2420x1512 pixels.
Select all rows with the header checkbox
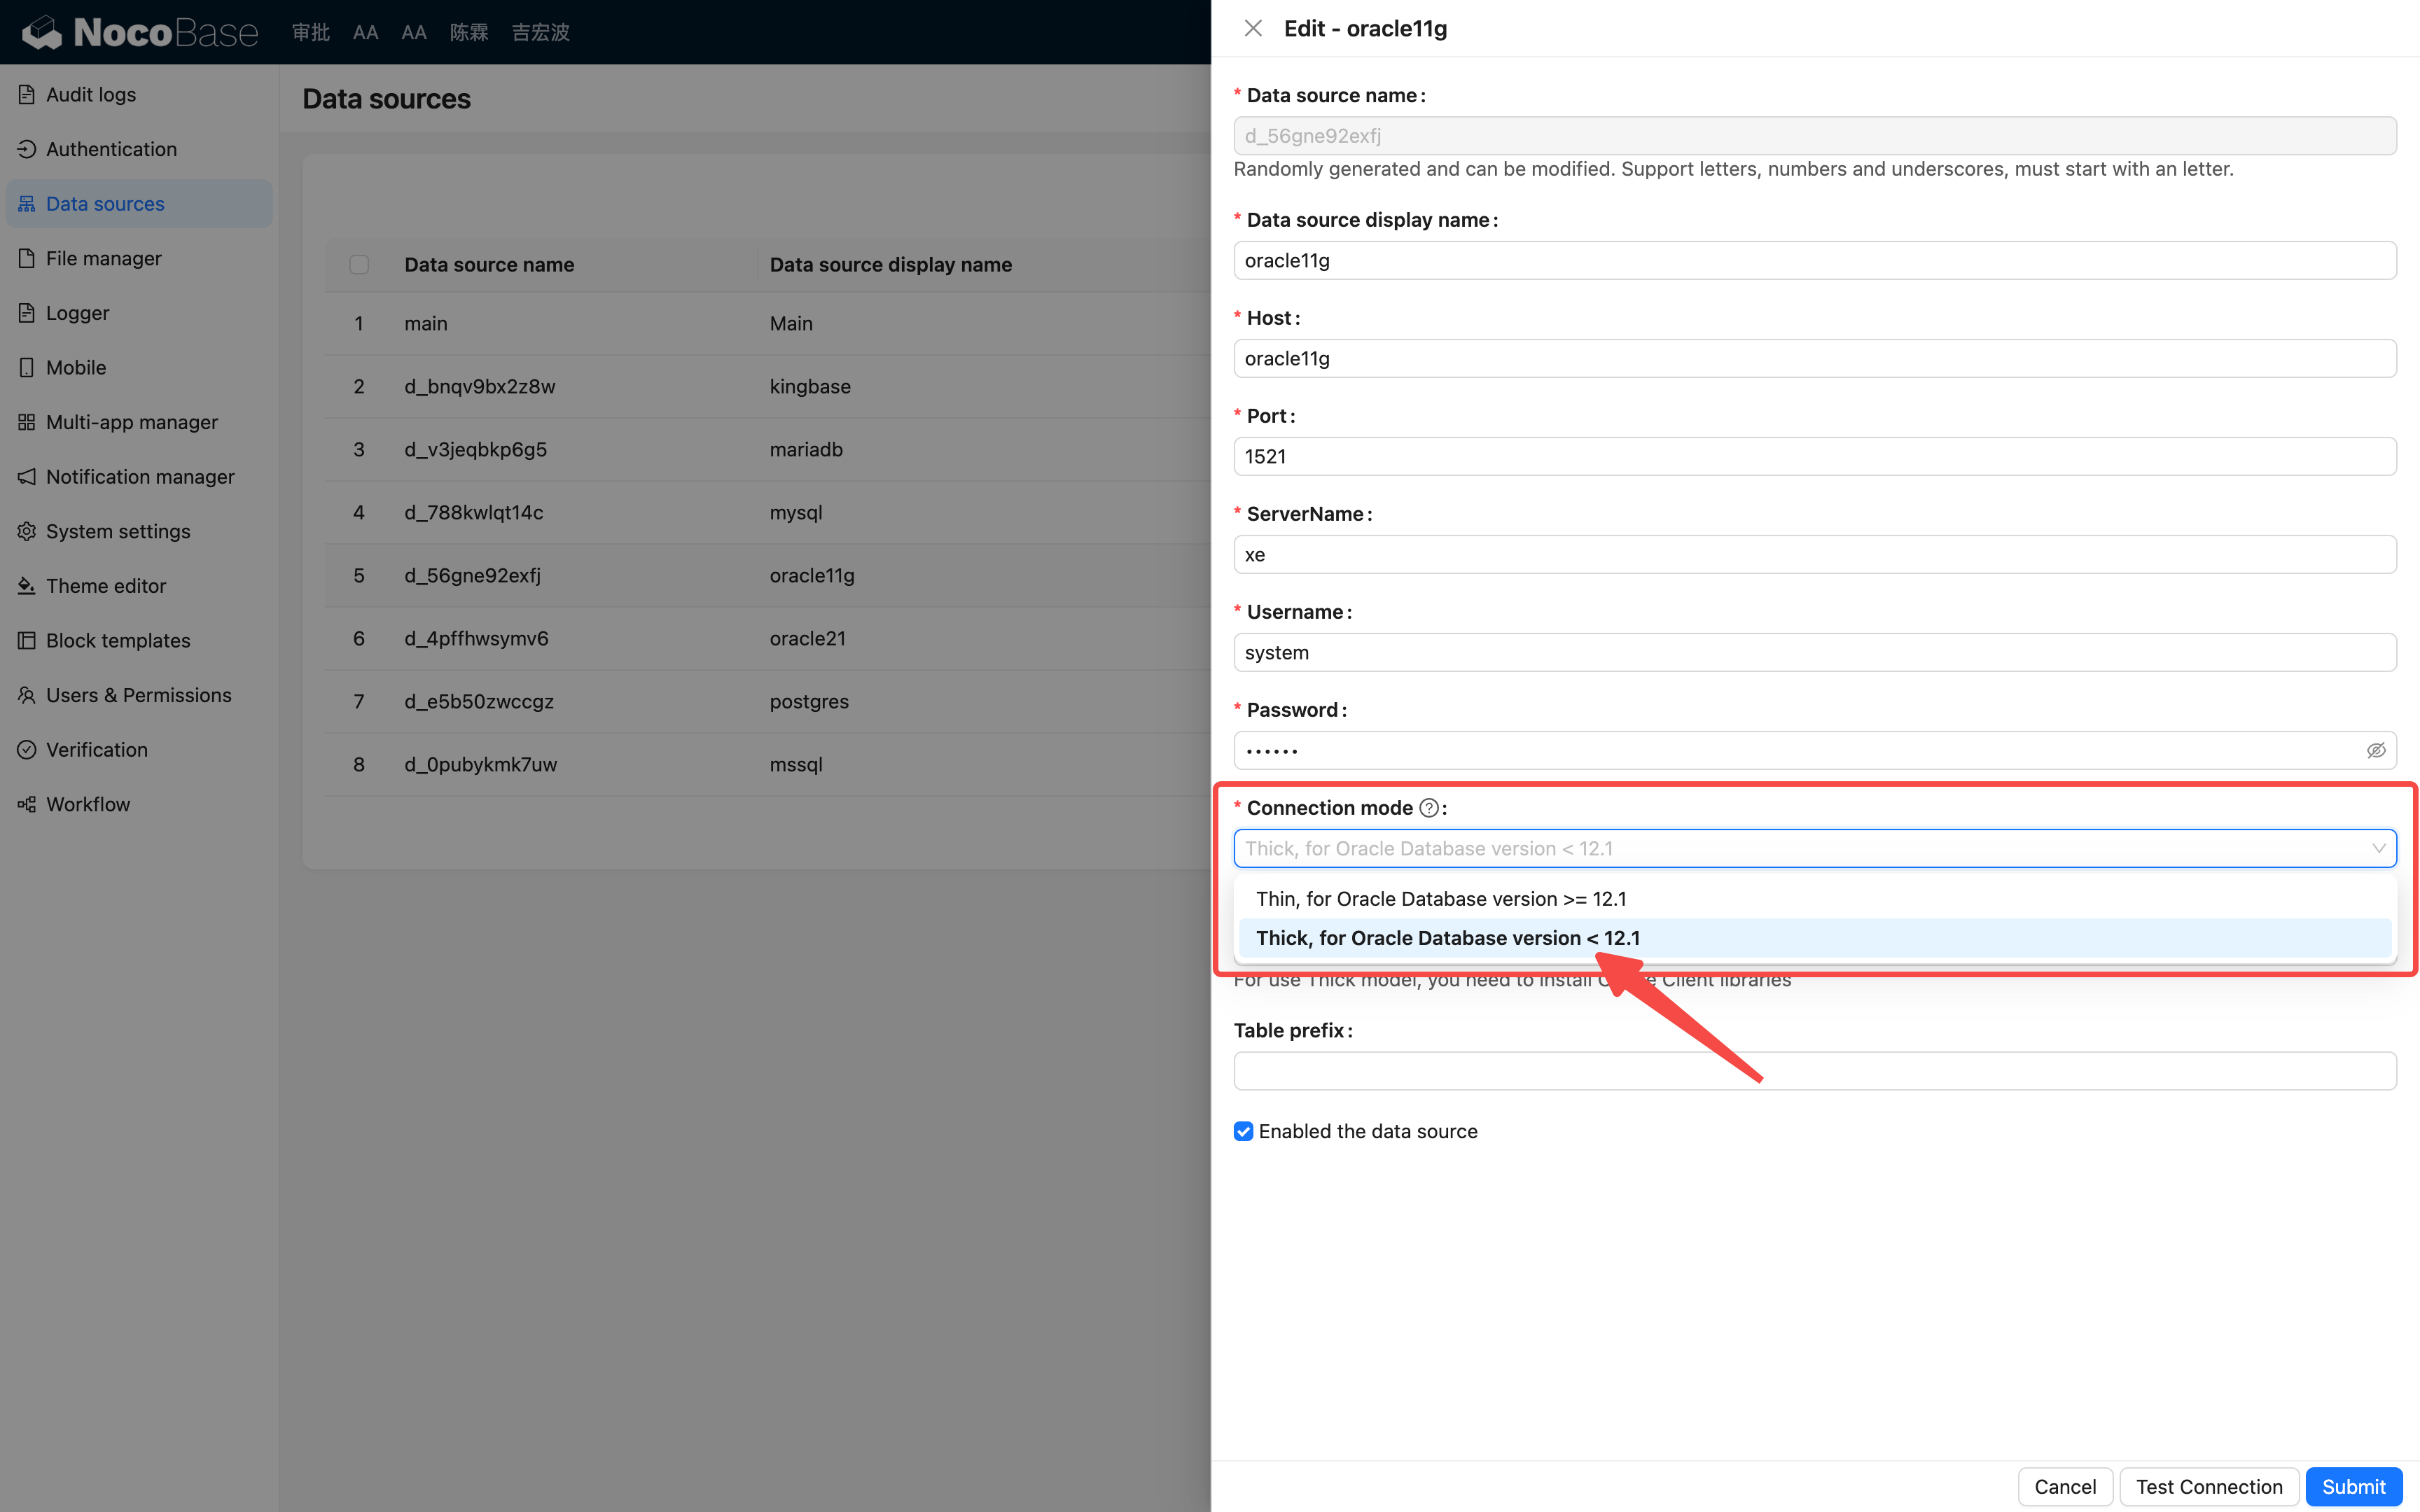tap(359, 264)
